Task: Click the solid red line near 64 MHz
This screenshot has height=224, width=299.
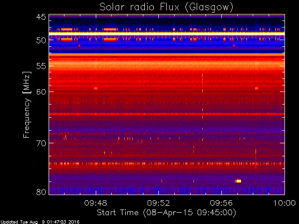Action: (x=167, y=114)
